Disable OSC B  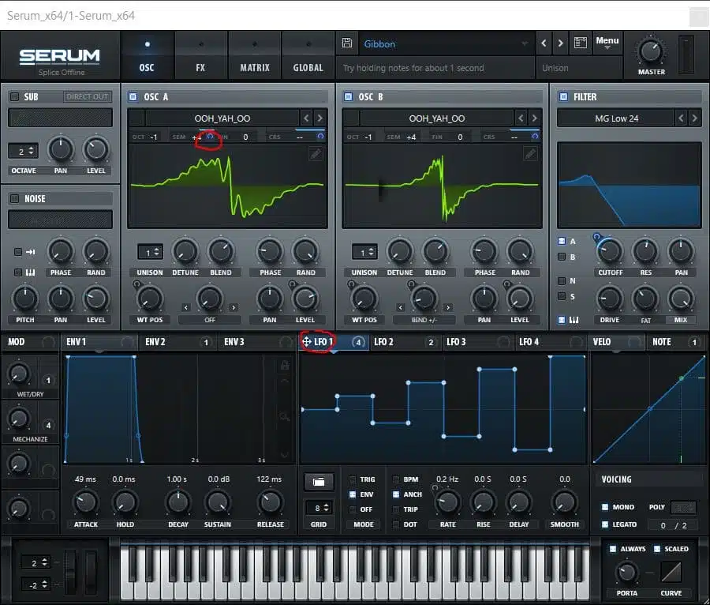coord(348,96)
